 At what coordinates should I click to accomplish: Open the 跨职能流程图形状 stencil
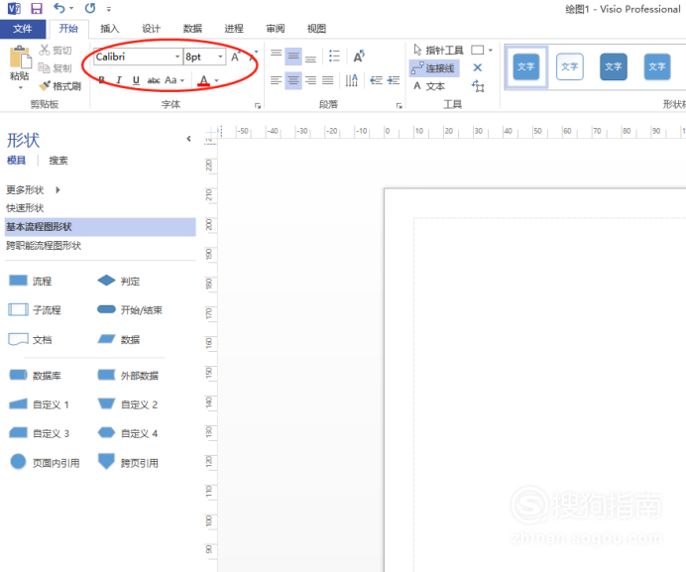(x=44, y=246)
